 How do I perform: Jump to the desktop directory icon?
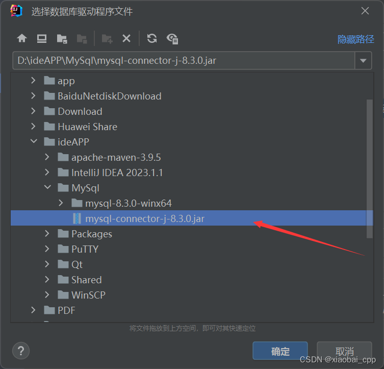tap(42, 39)
